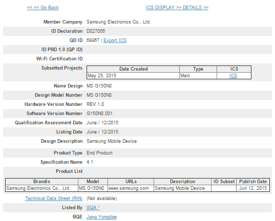Open Technical Data Sheet (RIN) link
The image size is (275, 221).
pyautogui.click(x=54, y=198)
